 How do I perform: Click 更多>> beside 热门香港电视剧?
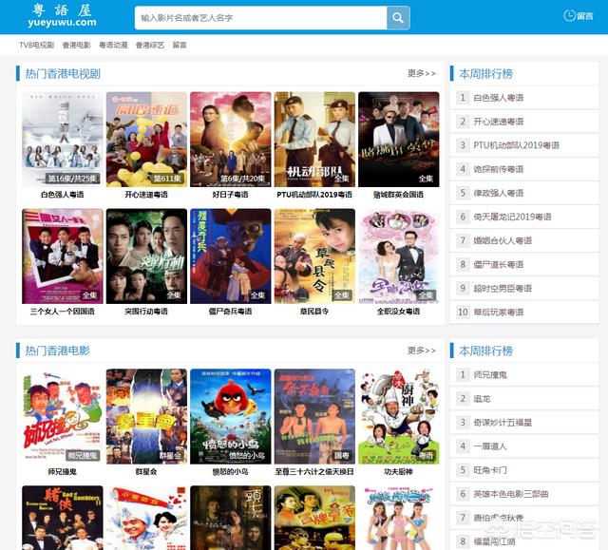click(422, 73)
